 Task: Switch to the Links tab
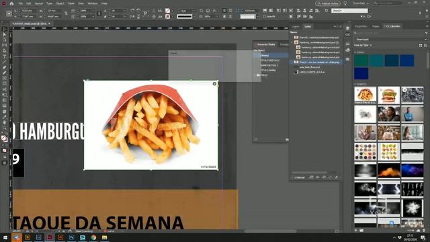tap(308, 26)
